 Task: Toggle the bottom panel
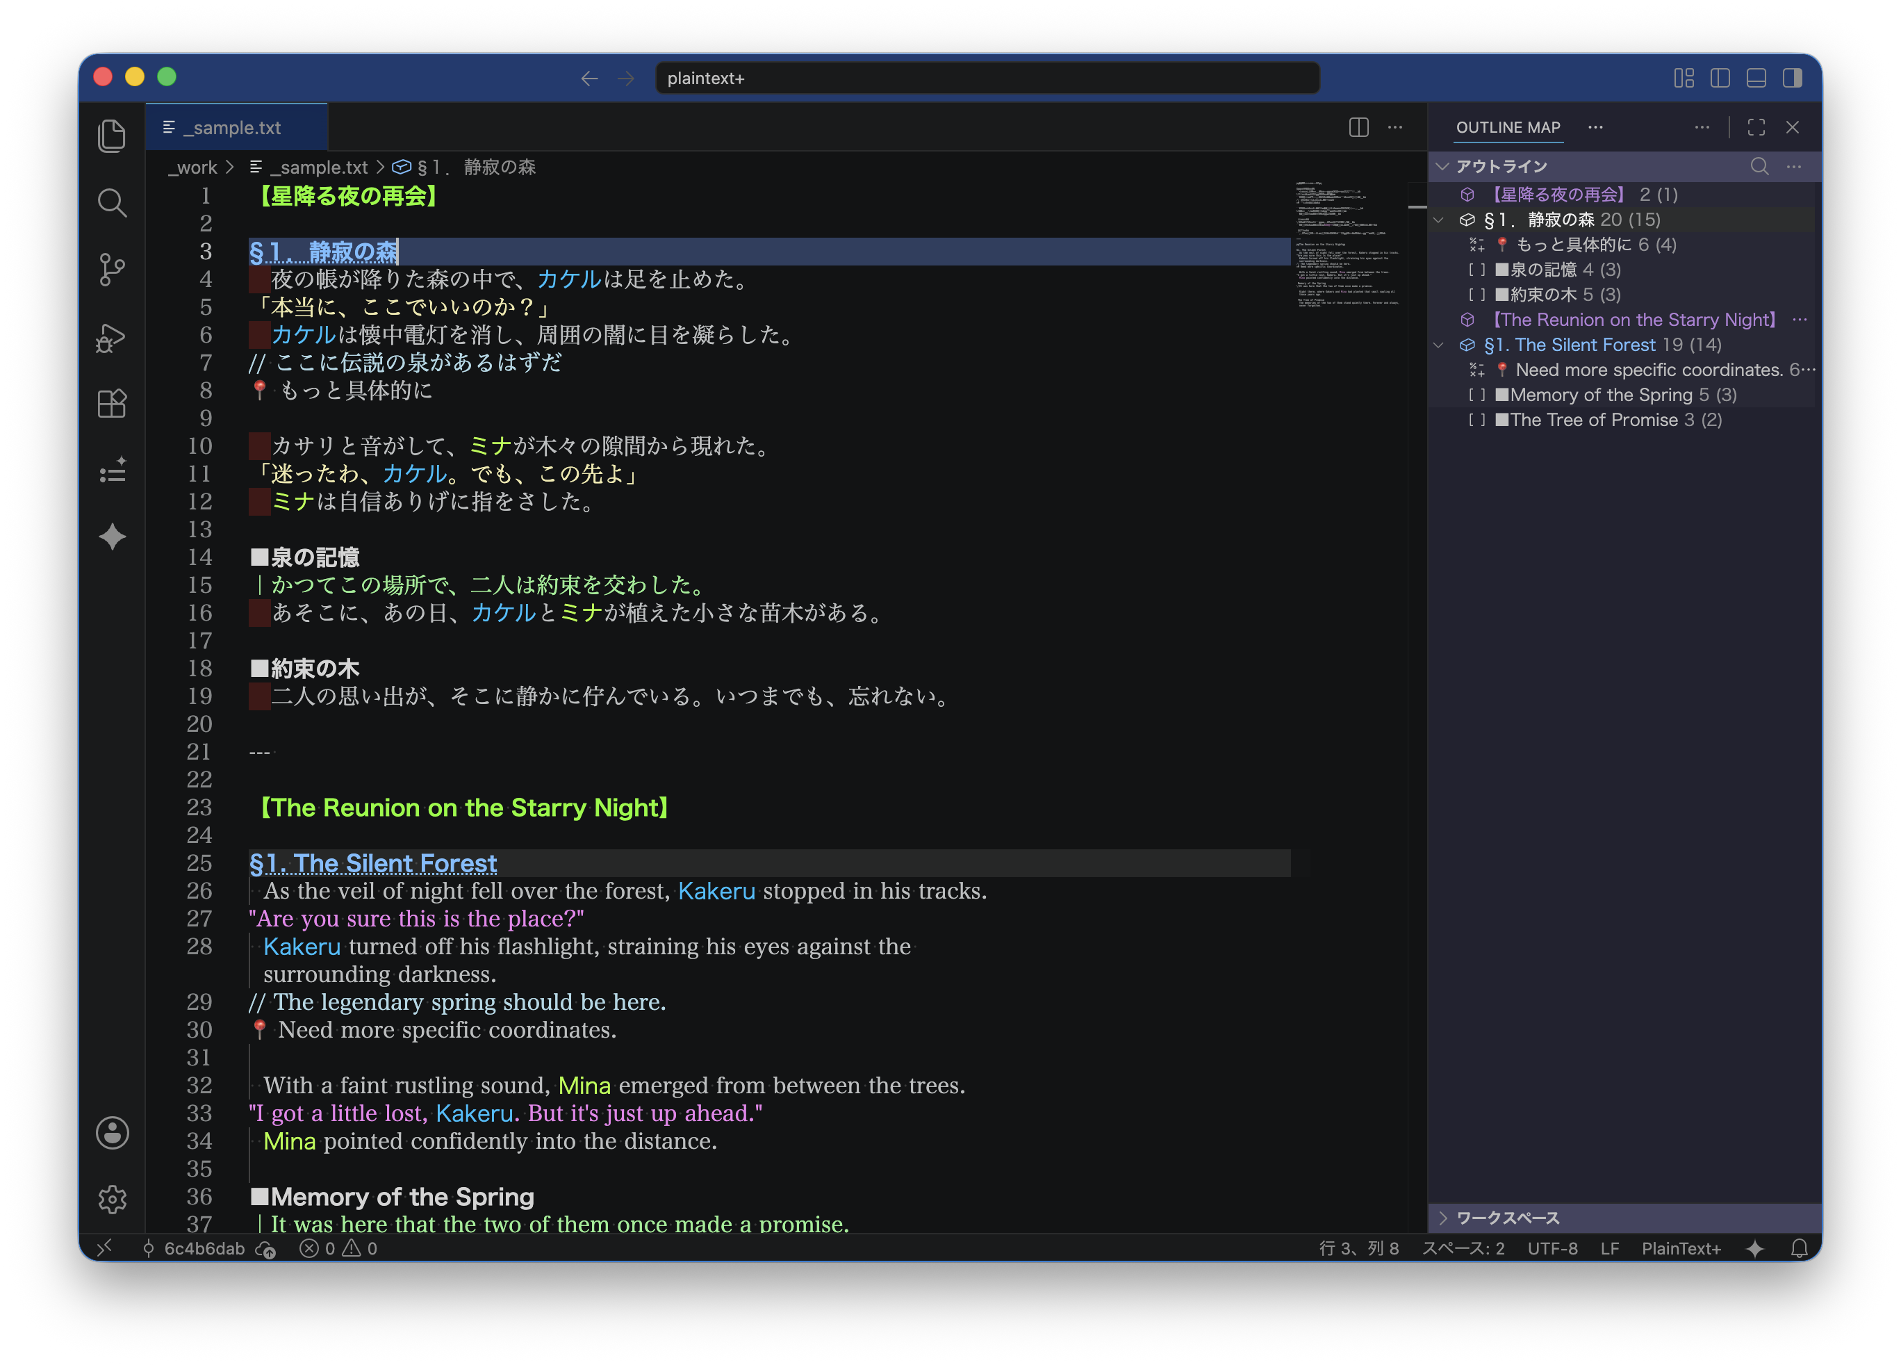pyautogui.click(x=1756, y=78)
